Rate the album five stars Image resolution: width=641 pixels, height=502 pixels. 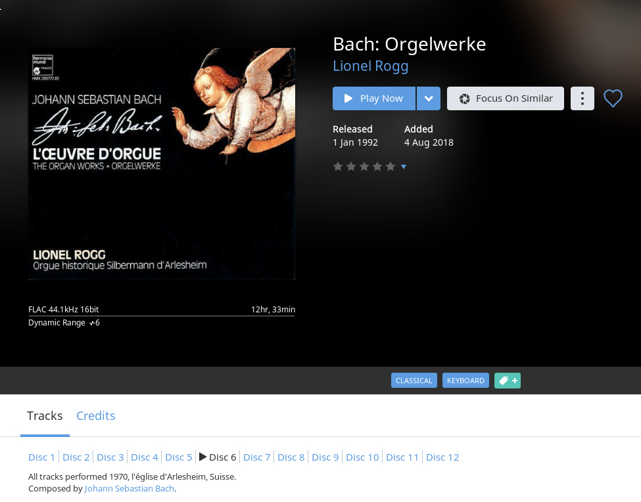coord(391,166)
